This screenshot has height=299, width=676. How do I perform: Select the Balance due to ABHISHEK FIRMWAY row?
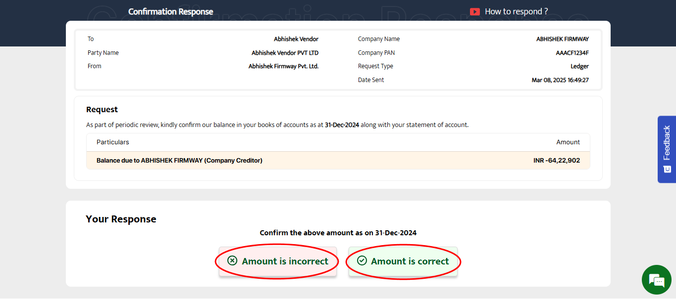pyautogui.click(x=179, y=161)
